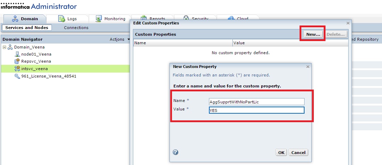Open help via the question mark icon
Viewport: 382px width, 165px height.
[176, 152]
